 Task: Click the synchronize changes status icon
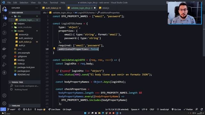[x=19, y=109]
